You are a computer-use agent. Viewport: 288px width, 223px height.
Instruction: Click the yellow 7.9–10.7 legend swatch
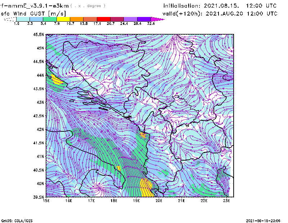(63, 19)
